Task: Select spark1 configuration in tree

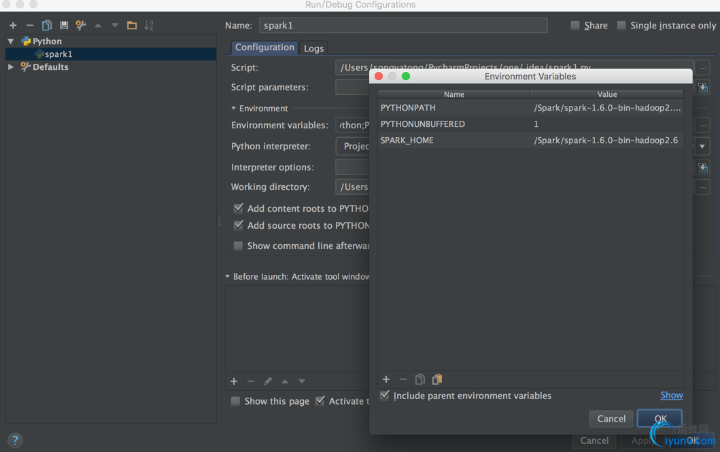Action: pos(111,54)
